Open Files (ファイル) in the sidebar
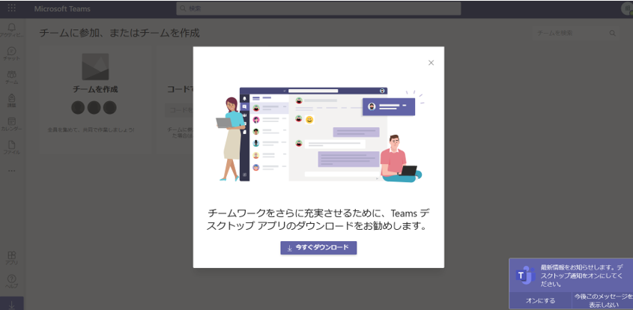Screen dimensions: 633x310 12,148
